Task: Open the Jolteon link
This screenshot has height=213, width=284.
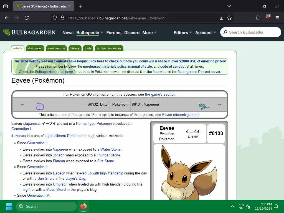Action: click(59, 155)
